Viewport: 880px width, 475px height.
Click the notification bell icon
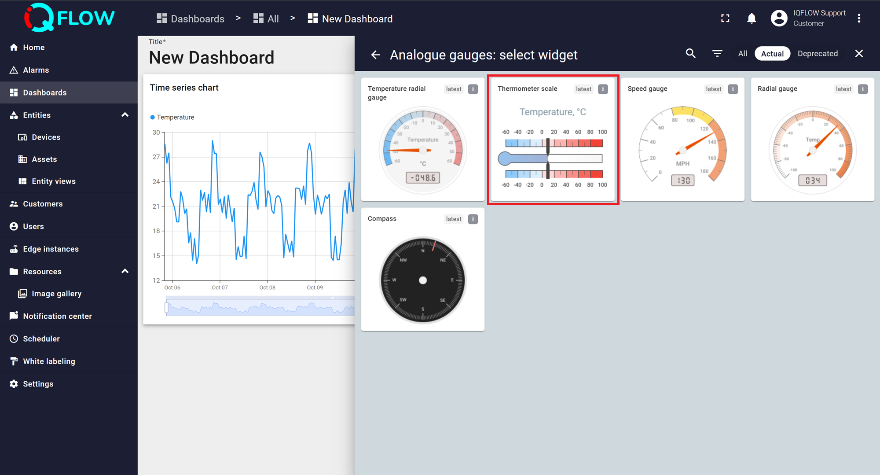[752, 18]
